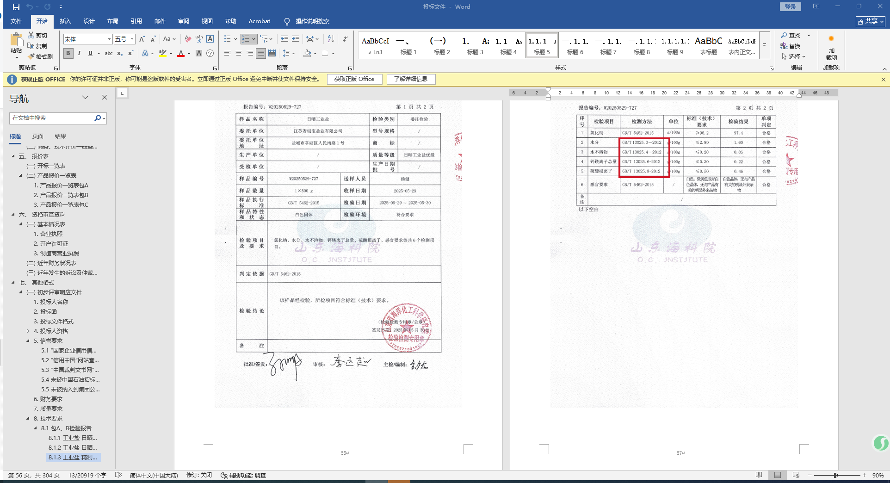Screen dimensions: 890x483
Task: Center align the text
Action: pyautogui.click(x=239, y=54)
